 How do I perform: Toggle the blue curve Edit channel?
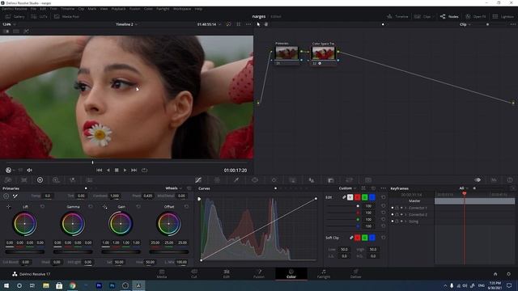372,197
